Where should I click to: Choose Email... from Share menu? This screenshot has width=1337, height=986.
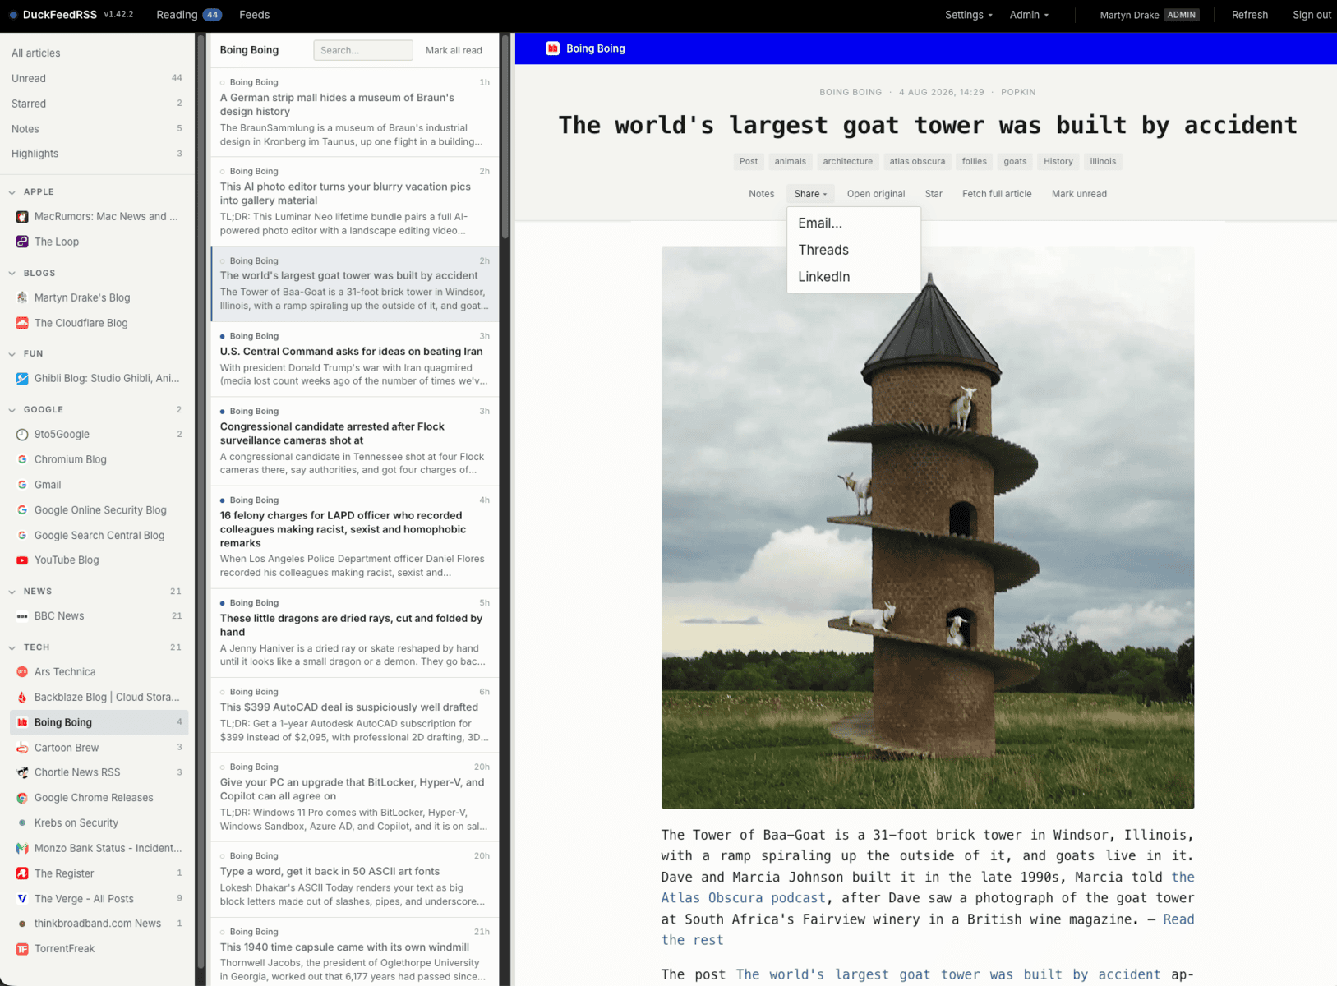click(x=853, y=223)
